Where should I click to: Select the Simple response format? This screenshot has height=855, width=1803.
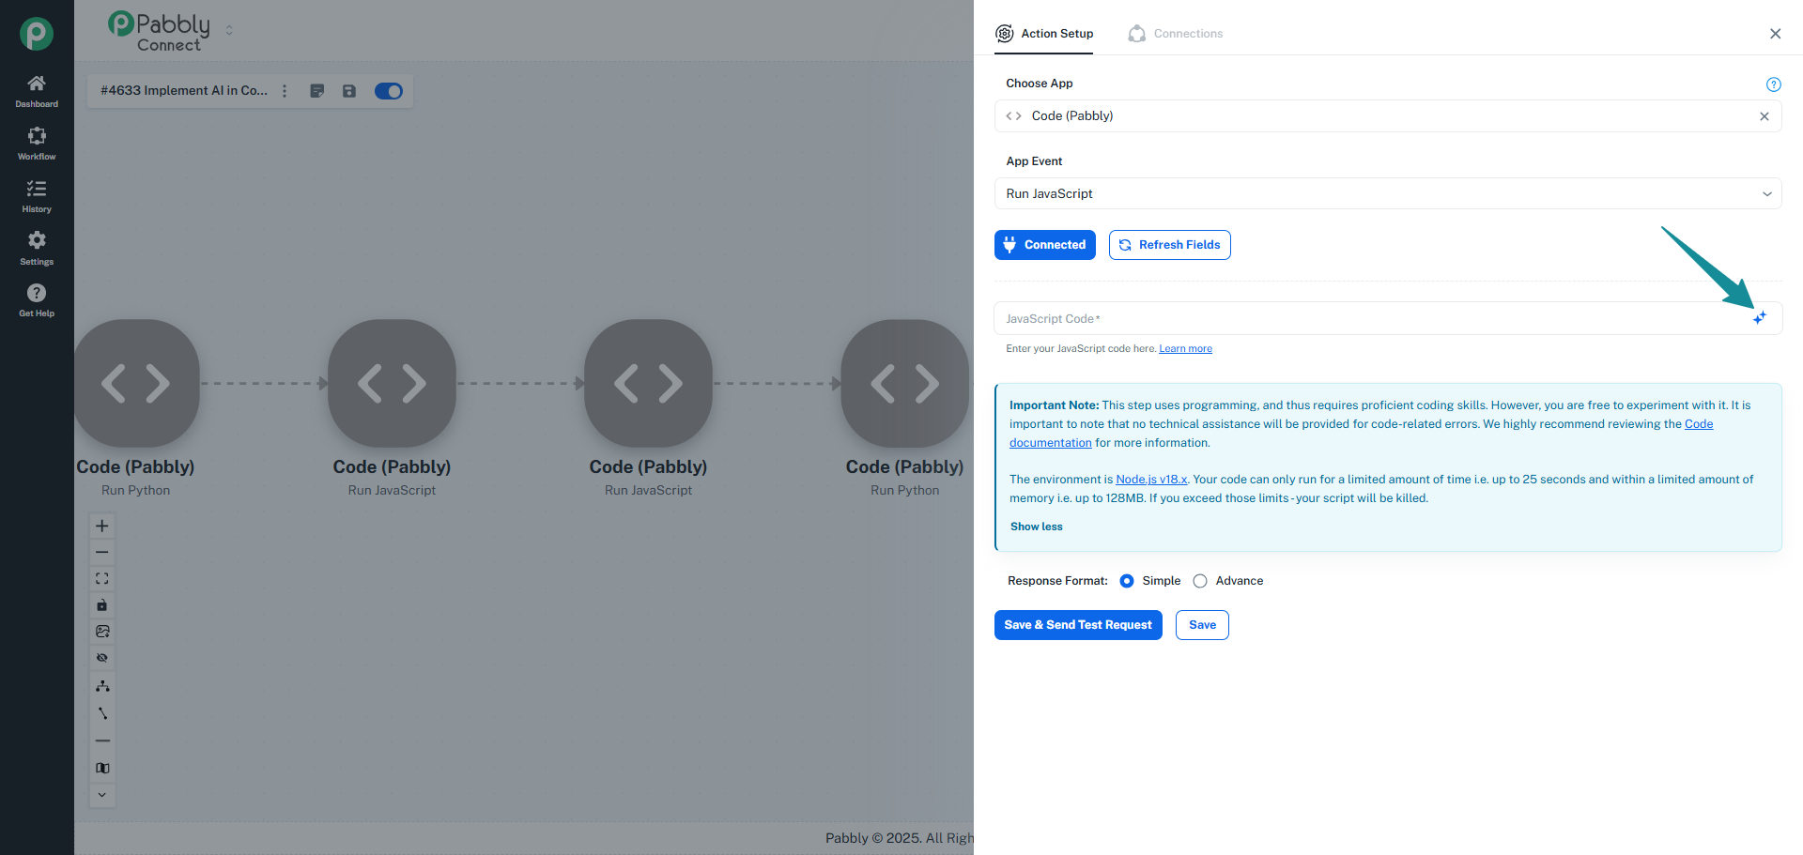pyautogui.click(x=1127, y=581)
